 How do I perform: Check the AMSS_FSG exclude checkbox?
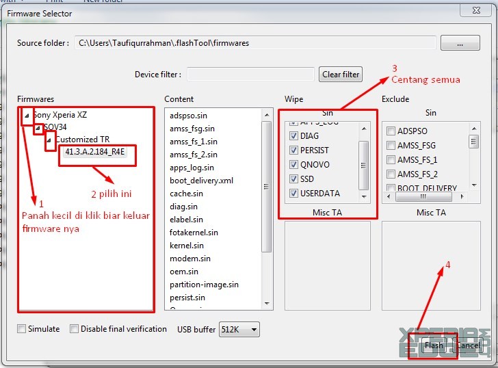tap(391, 146)
